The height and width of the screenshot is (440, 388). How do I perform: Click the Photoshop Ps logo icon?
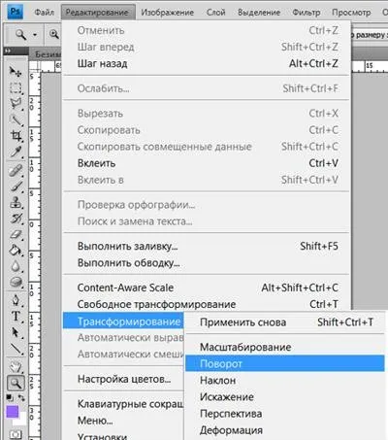[x=15, y=12]
